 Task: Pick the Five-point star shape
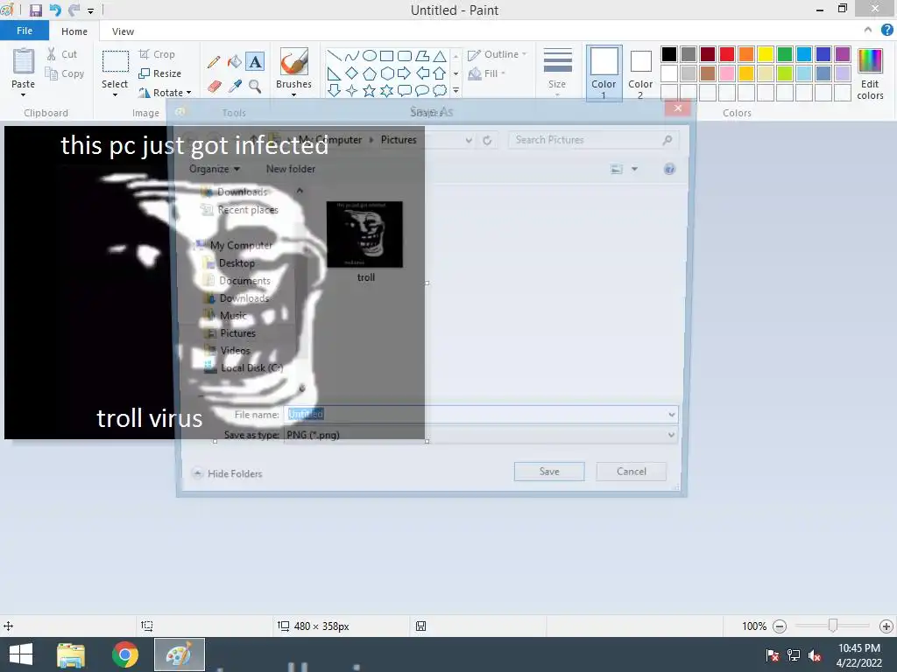click(370, 91)
